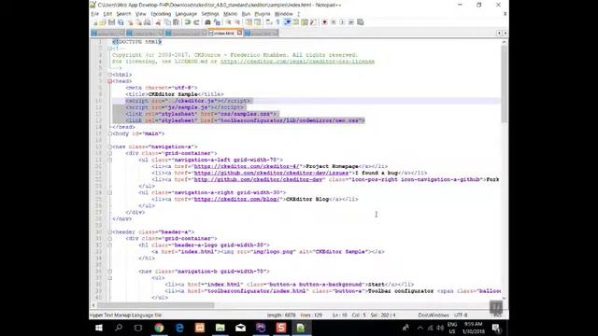Viewport: 598px width, 336px height.
Task: Click run macro multiple times icon
Action: pyautogui.click(x=351, y=22)
